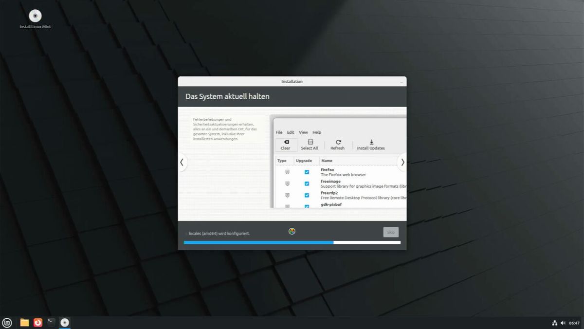Click the blue installation progress bar

click(x=292, y=242)
